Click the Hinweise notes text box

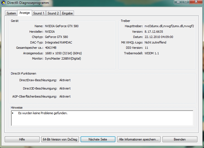click(102, 118)
